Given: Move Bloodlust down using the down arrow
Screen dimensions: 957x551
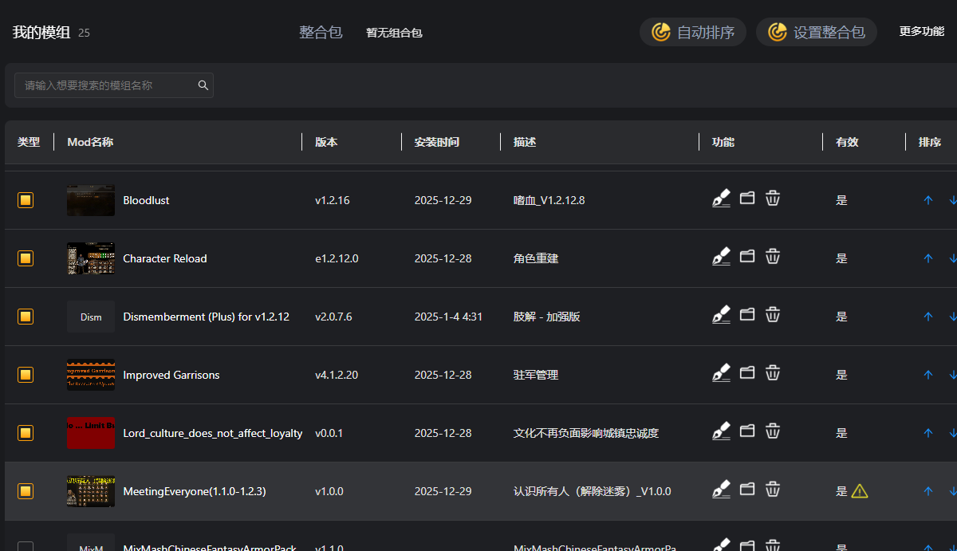Looking at the screenshot, I should click(952, 200).
